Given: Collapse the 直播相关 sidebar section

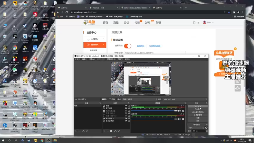Looking at the screenshot, I should coord(104,45).
